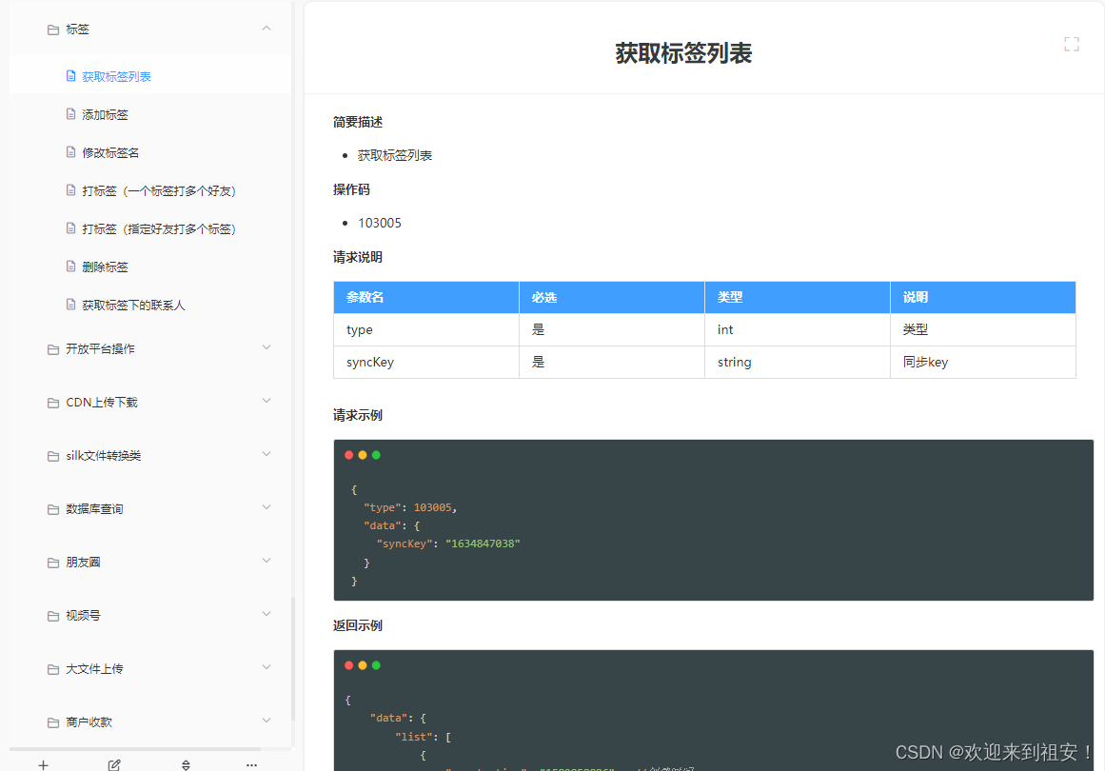This screenshot has height=771, width=1105.
Task: Click the red dot on response example block
Action: click(x=349, y=665)
